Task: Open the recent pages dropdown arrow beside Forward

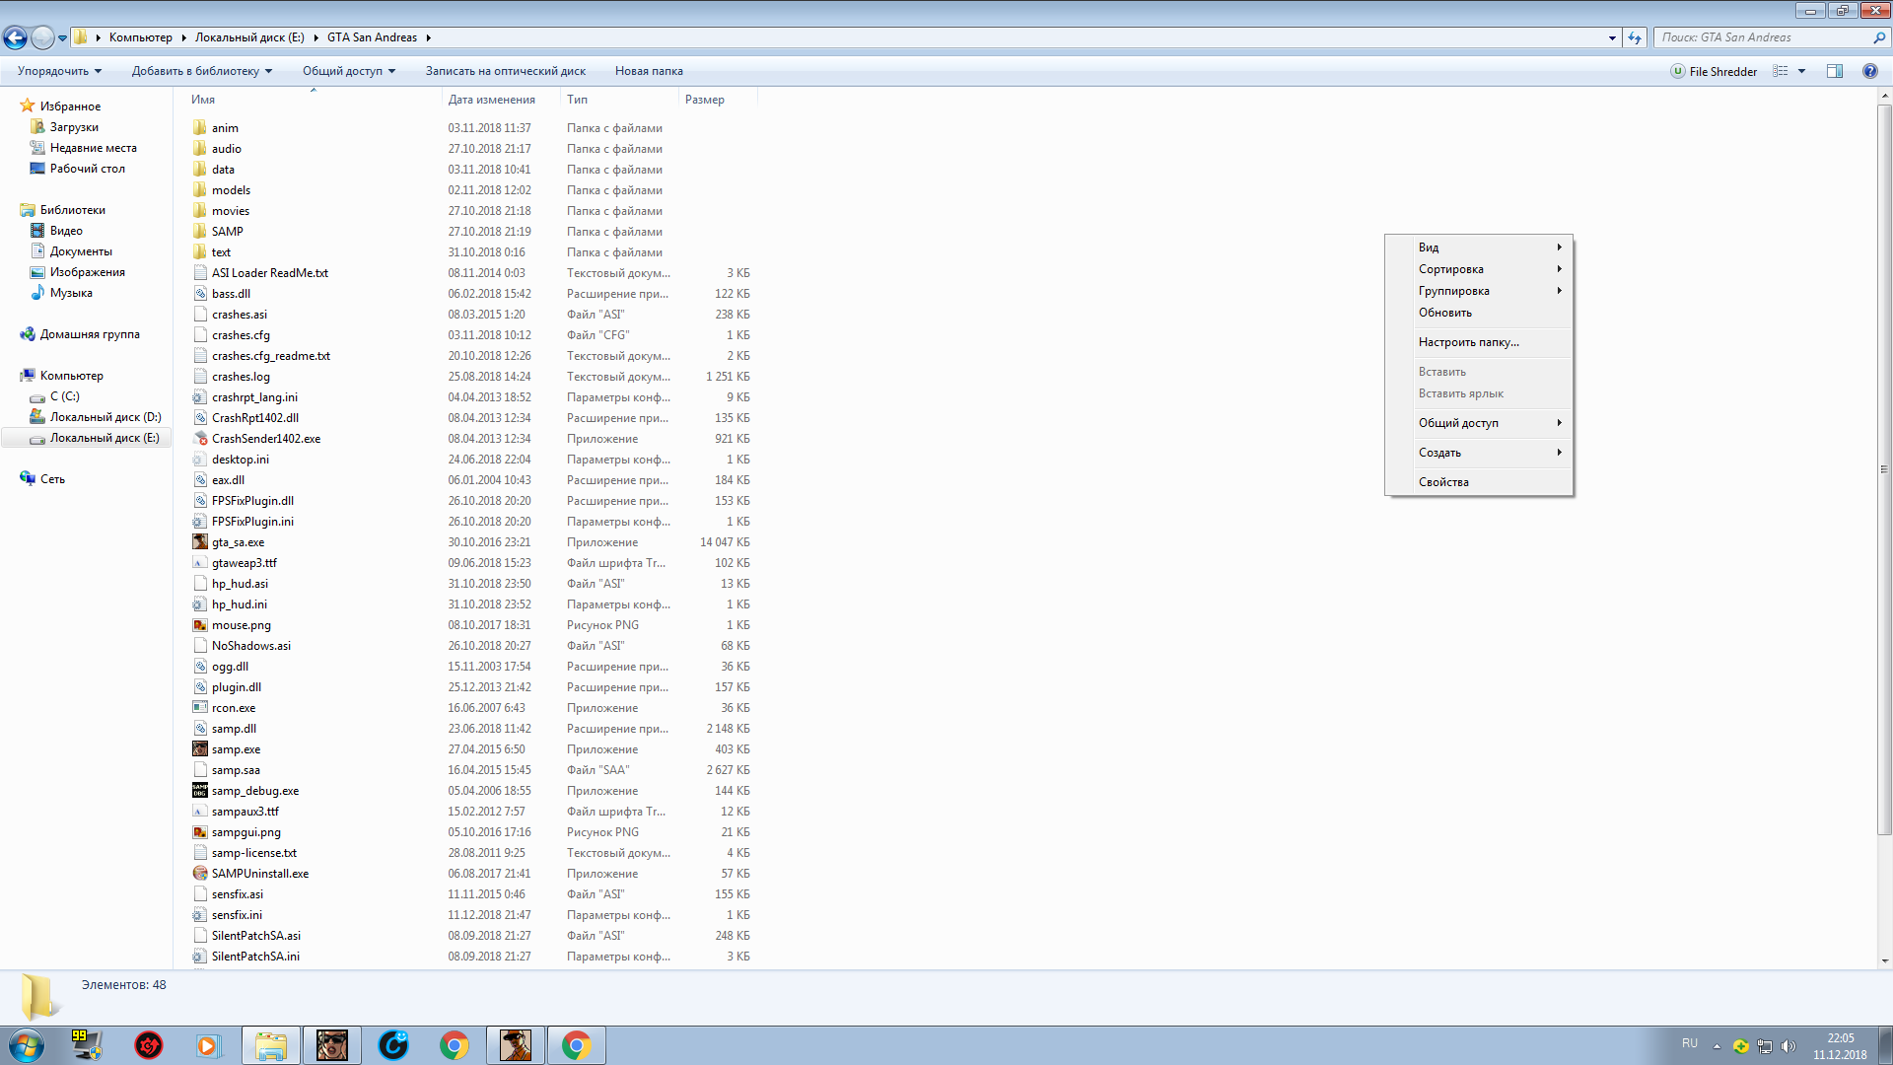Action: click(63, 38)
